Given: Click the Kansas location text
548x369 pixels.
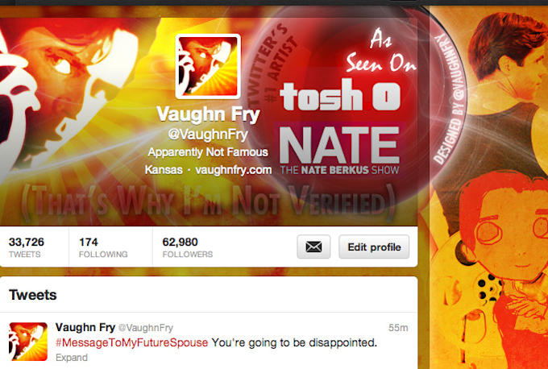Looking at the screenshot, I should 164,170.
